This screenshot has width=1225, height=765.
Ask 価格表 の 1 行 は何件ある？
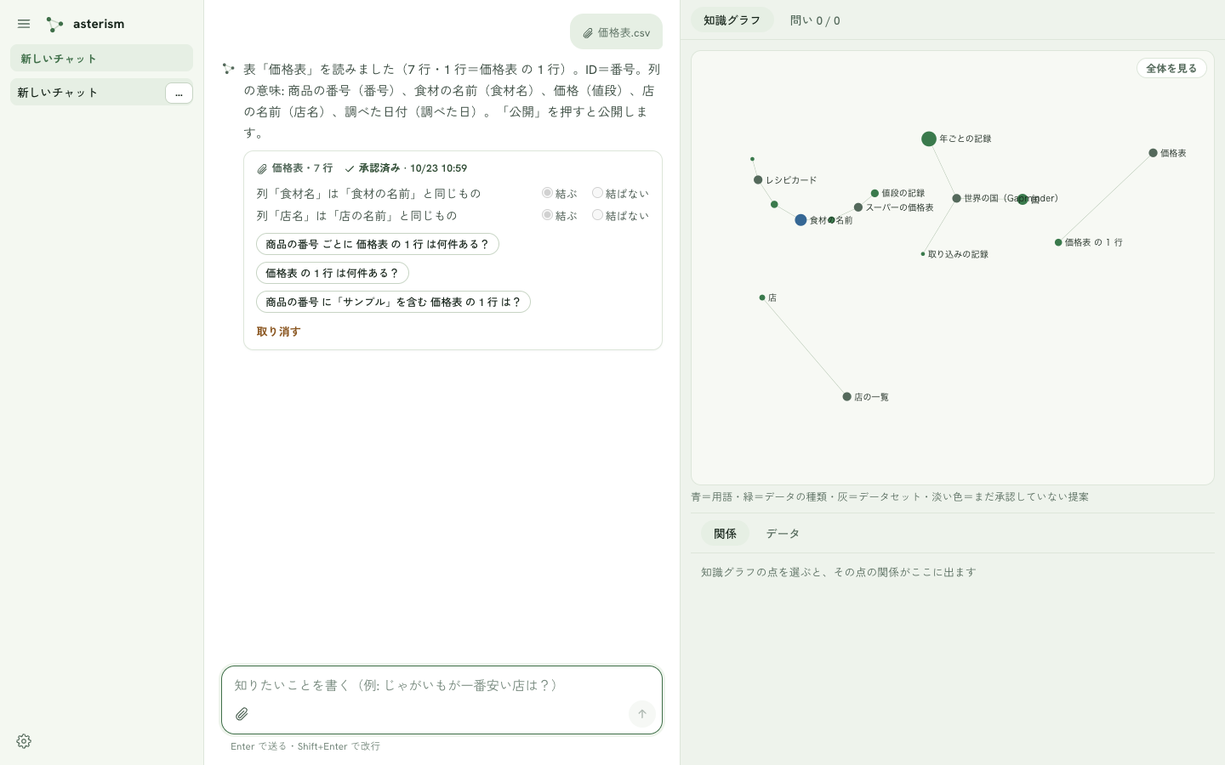(x=333, y=273)
